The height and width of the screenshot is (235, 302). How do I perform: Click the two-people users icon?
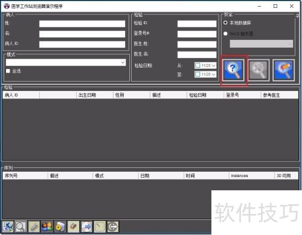(47, 227)
